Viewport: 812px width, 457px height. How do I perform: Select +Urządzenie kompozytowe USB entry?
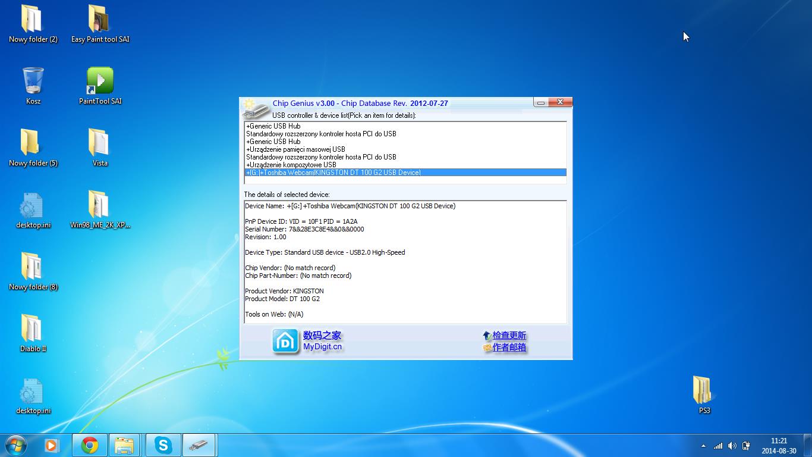tap(405, 165)
